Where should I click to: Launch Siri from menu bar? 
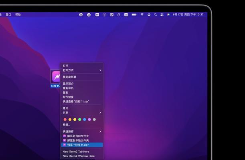[x=168, y=14]
